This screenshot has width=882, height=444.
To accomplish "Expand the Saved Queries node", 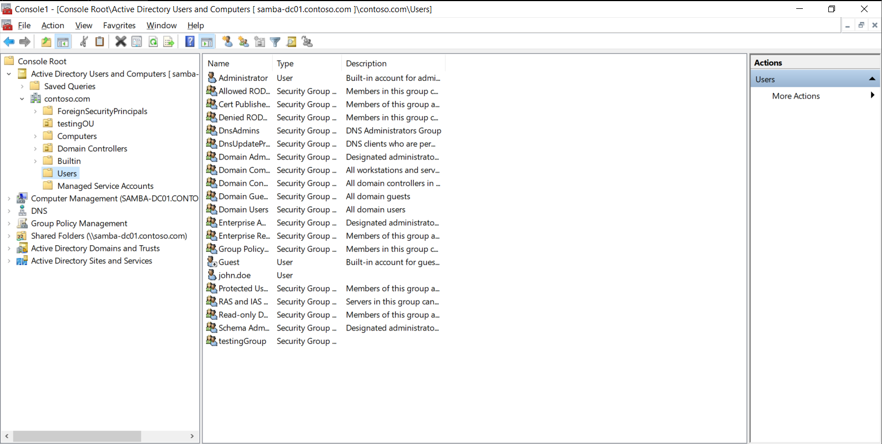I will [22, 86].
